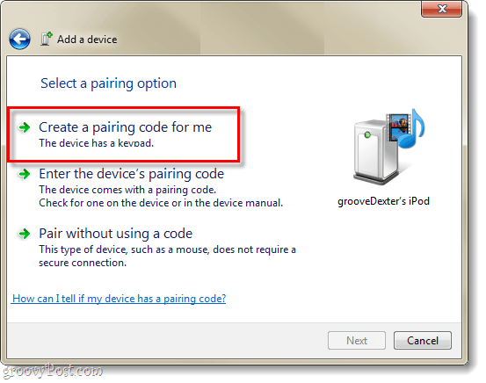
Task: Click Check for one on the device text
Action: (x=161, y=203)
